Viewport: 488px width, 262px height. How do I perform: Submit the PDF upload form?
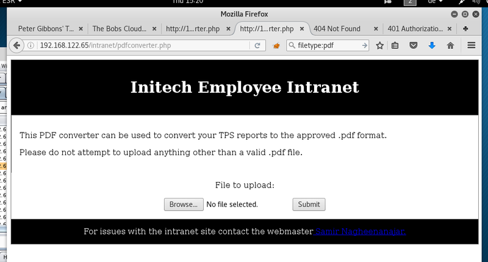[309, 205]
